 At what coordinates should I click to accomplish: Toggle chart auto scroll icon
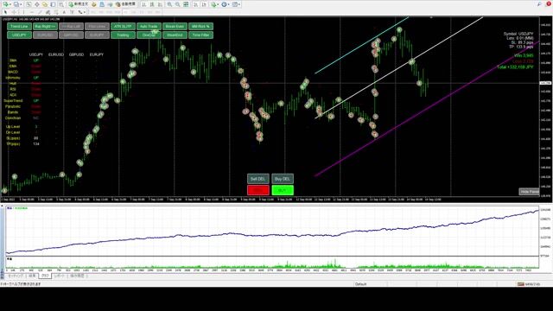pyautogui.click(x=195, y=4)
